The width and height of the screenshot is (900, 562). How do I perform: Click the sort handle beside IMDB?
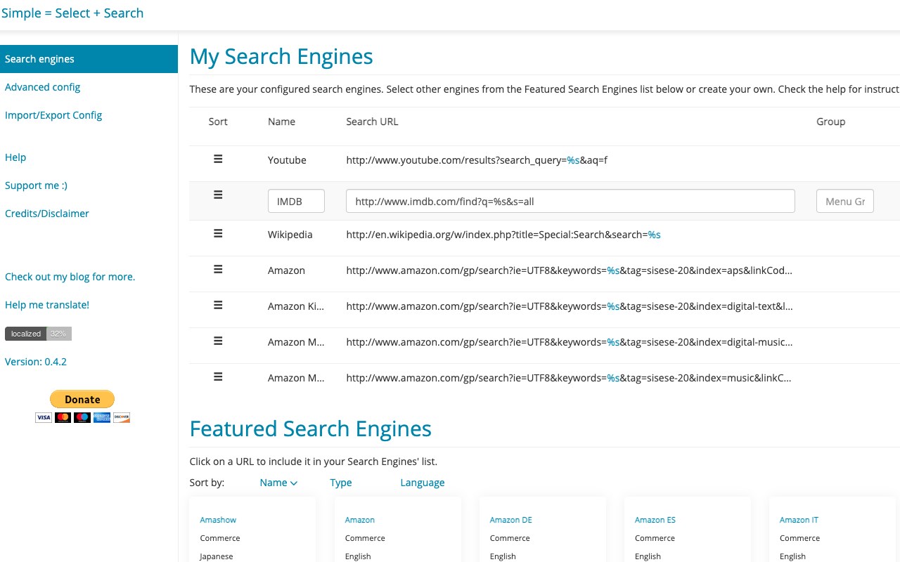218,195
